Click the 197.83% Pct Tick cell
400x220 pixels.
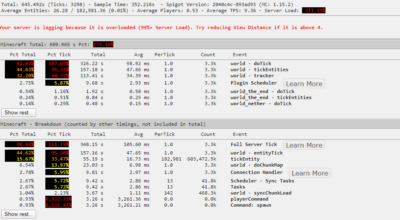click(x=57, y=63)
